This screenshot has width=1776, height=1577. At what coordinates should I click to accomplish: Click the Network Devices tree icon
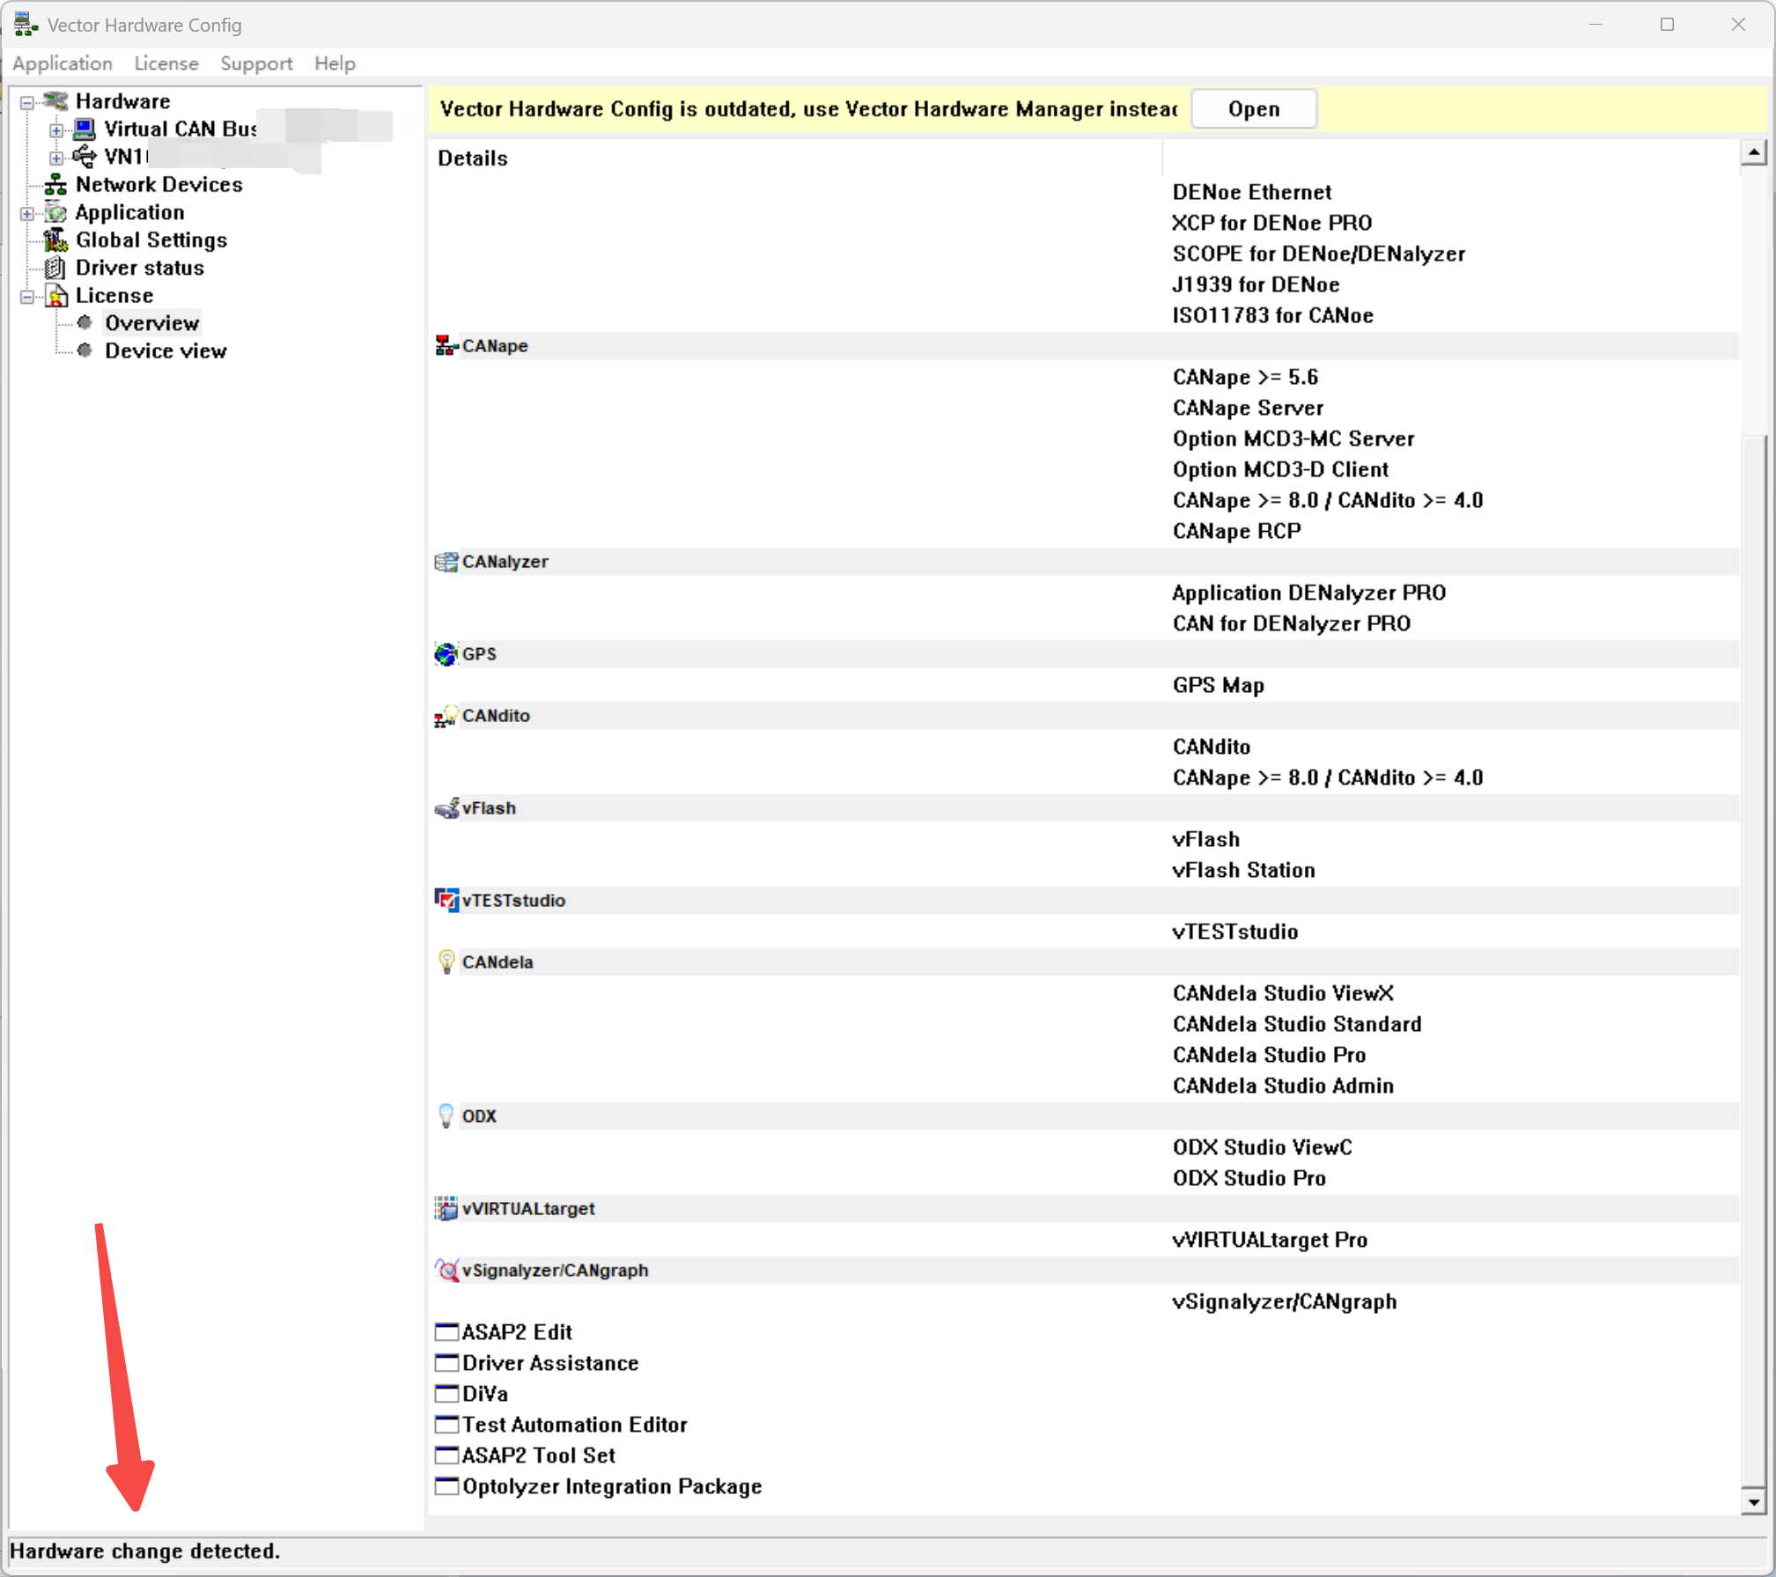click(x=56, y=185)
